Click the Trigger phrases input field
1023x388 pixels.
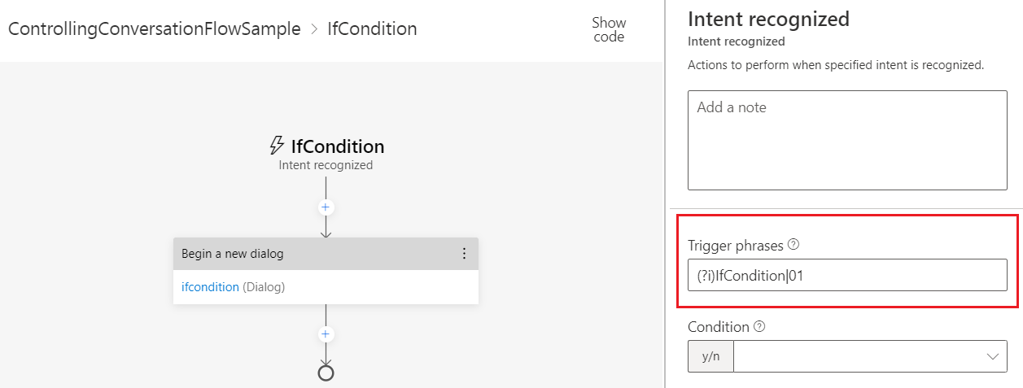click(x=847, y=275)
